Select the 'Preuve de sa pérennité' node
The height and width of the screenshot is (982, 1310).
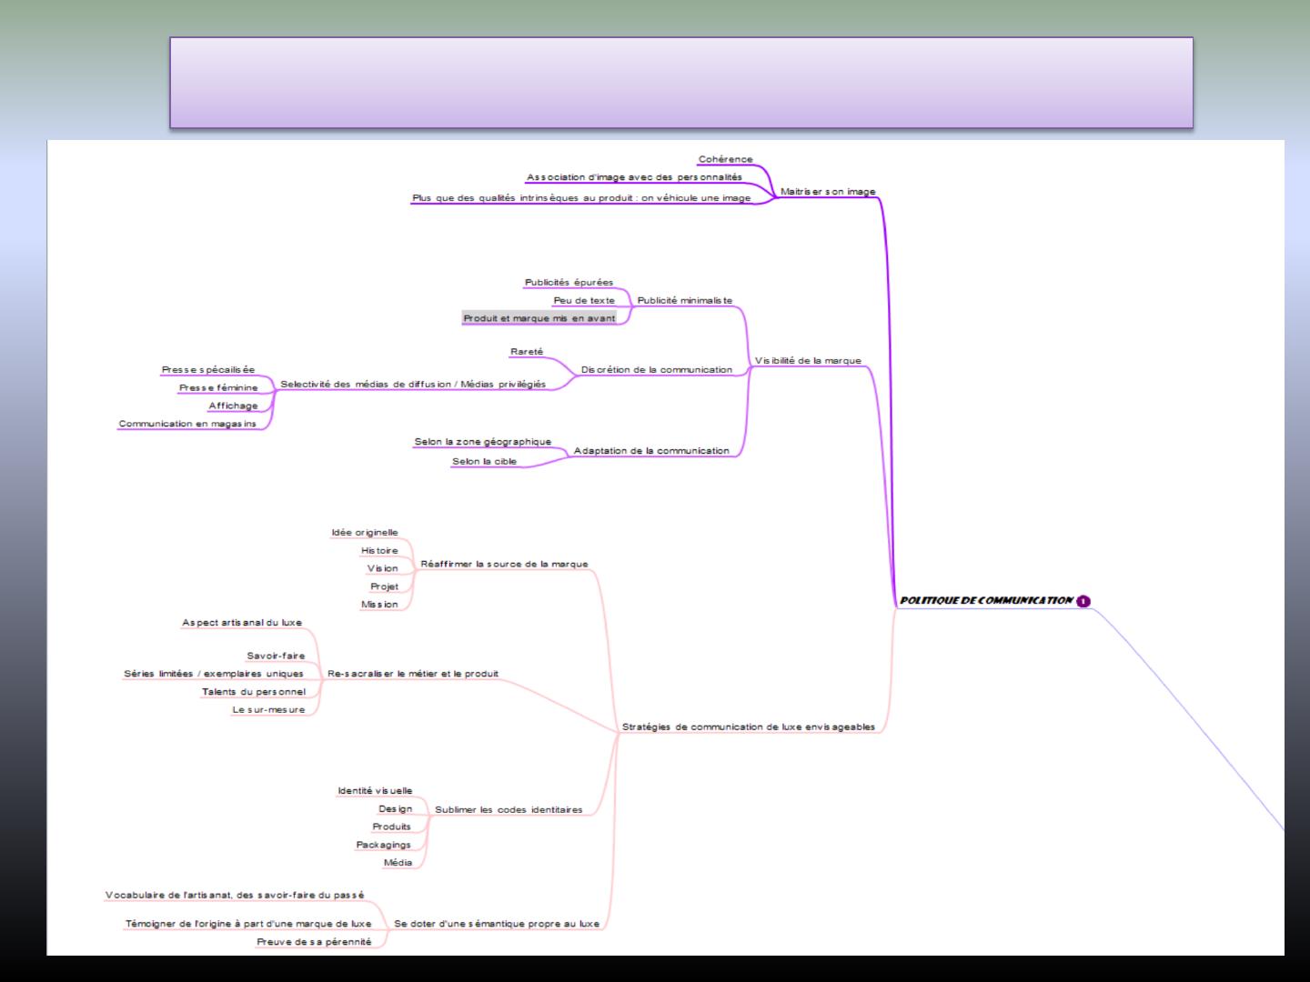(314, 942)
